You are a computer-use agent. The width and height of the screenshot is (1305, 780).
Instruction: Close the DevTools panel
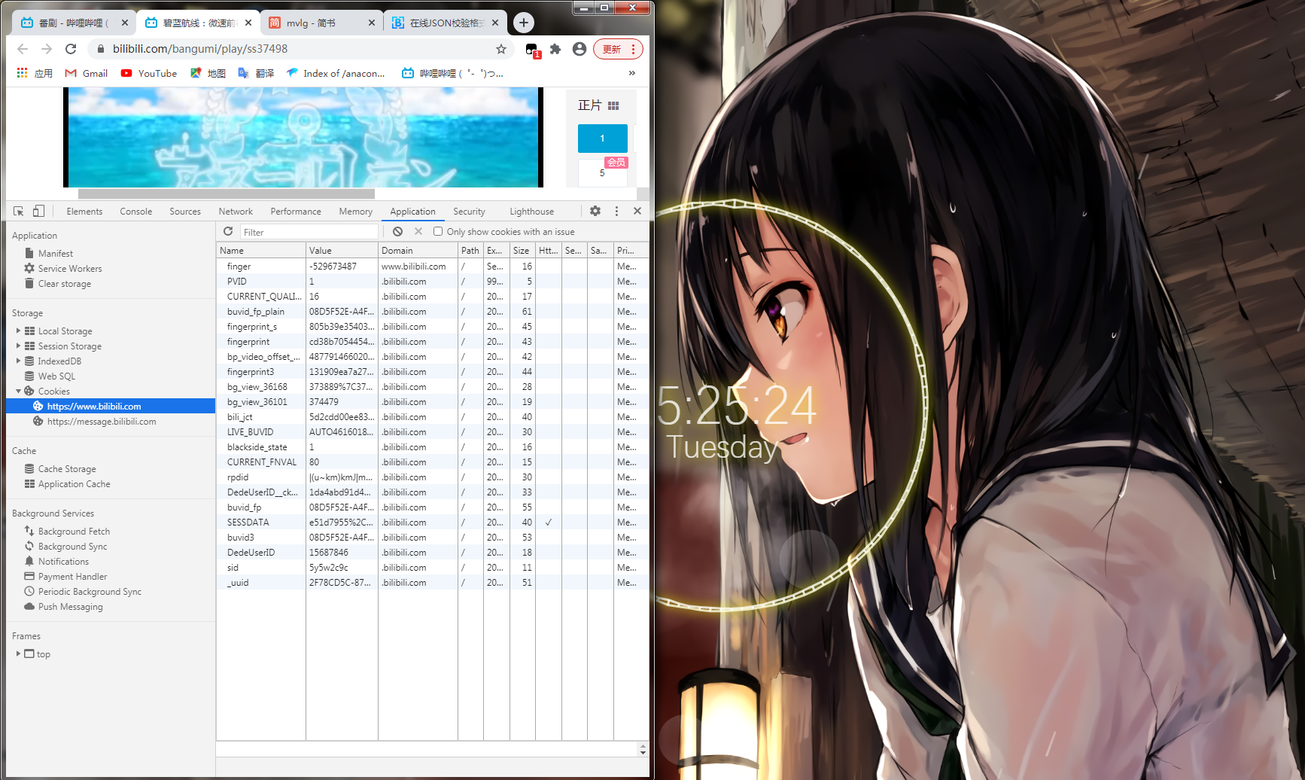click(x=637, y=212)
